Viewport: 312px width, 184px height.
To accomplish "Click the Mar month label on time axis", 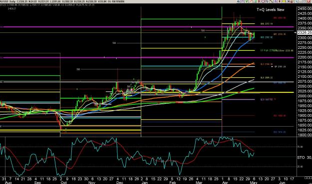I will (199, 183).
